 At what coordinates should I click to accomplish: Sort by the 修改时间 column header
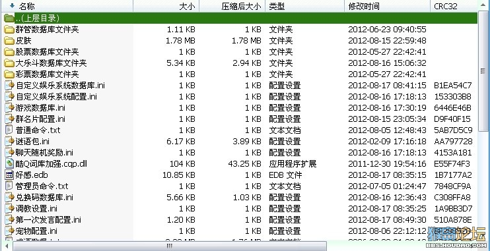coord(388,6)
